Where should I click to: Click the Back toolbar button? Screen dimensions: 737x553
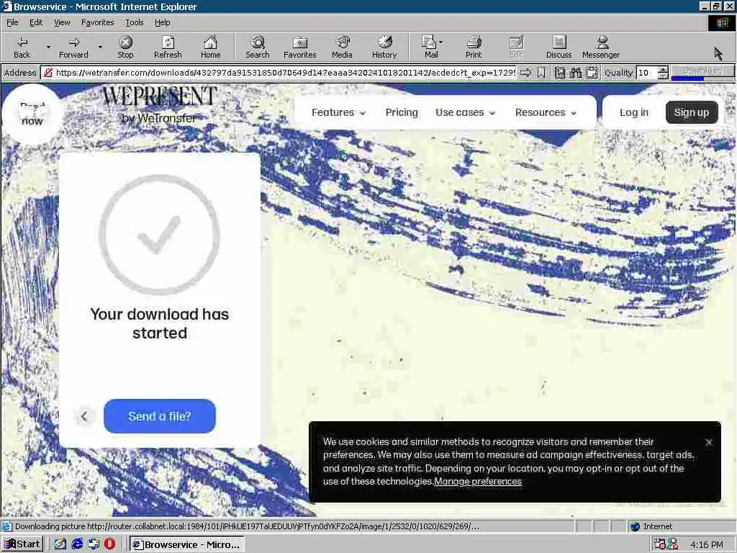point(22,47)
